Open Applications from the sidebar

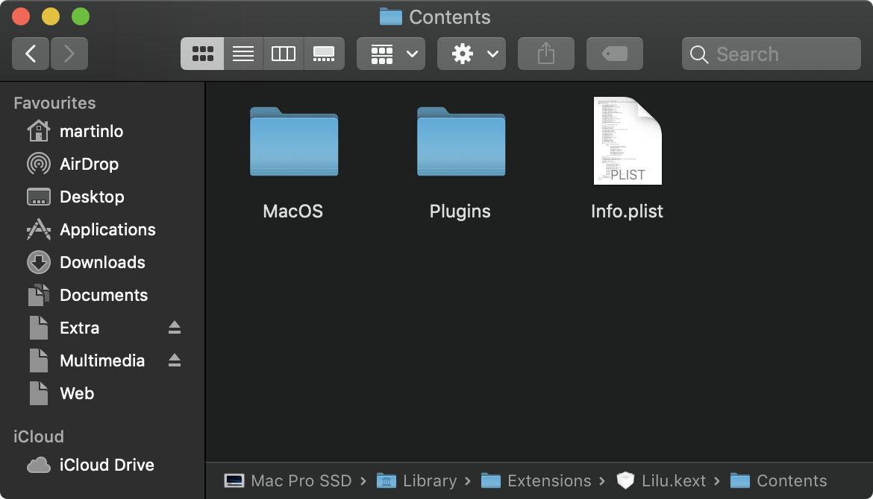(x=107, y=229)
